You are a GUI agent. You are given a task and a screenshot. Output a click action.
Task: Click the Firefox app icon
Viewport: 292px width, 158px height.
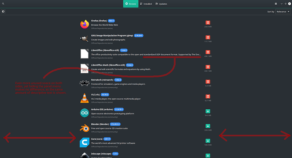coord(85,24)
